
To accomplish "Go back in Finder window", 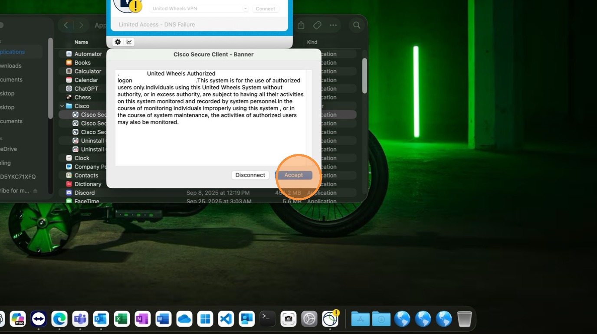I will pyautogui.click(x=66, y=25).
